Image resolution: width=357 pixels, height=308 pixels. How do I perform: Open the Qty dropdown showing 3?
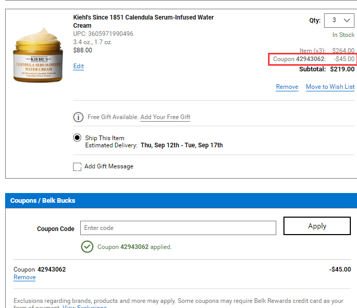point(339,21)
